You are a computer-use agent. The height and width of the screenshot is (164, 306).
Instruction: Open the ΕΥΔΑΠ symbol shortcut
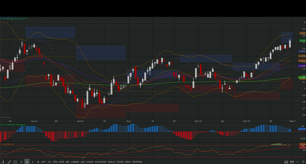pyautogui.click(x=90, y=162)
